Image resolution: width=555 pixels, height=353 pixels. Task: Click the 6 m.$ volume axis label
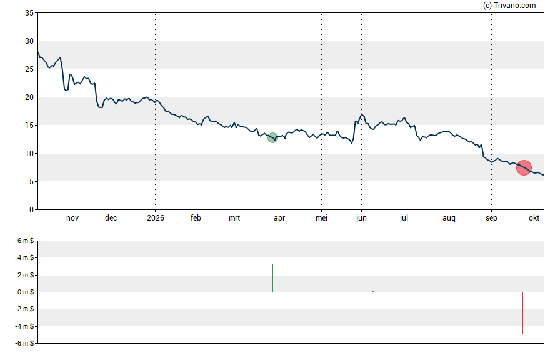[26, 241]
